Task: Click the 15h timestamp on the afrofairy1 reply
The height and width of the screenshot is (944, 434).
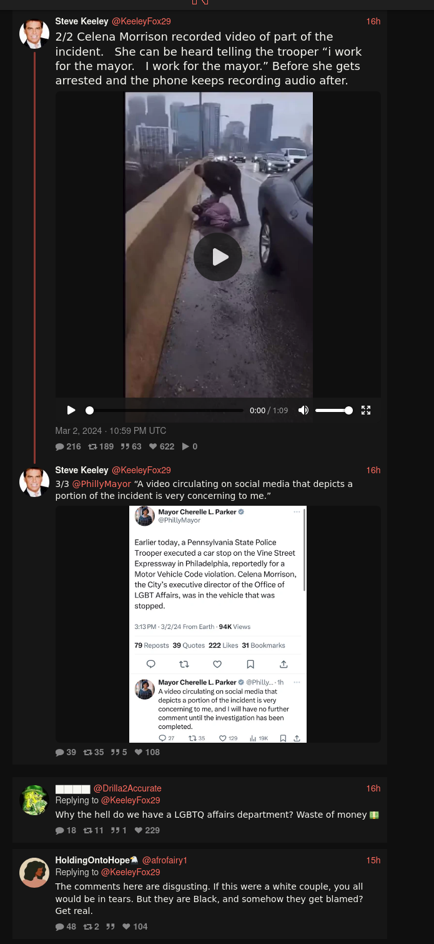Action: tap(373, 860)
